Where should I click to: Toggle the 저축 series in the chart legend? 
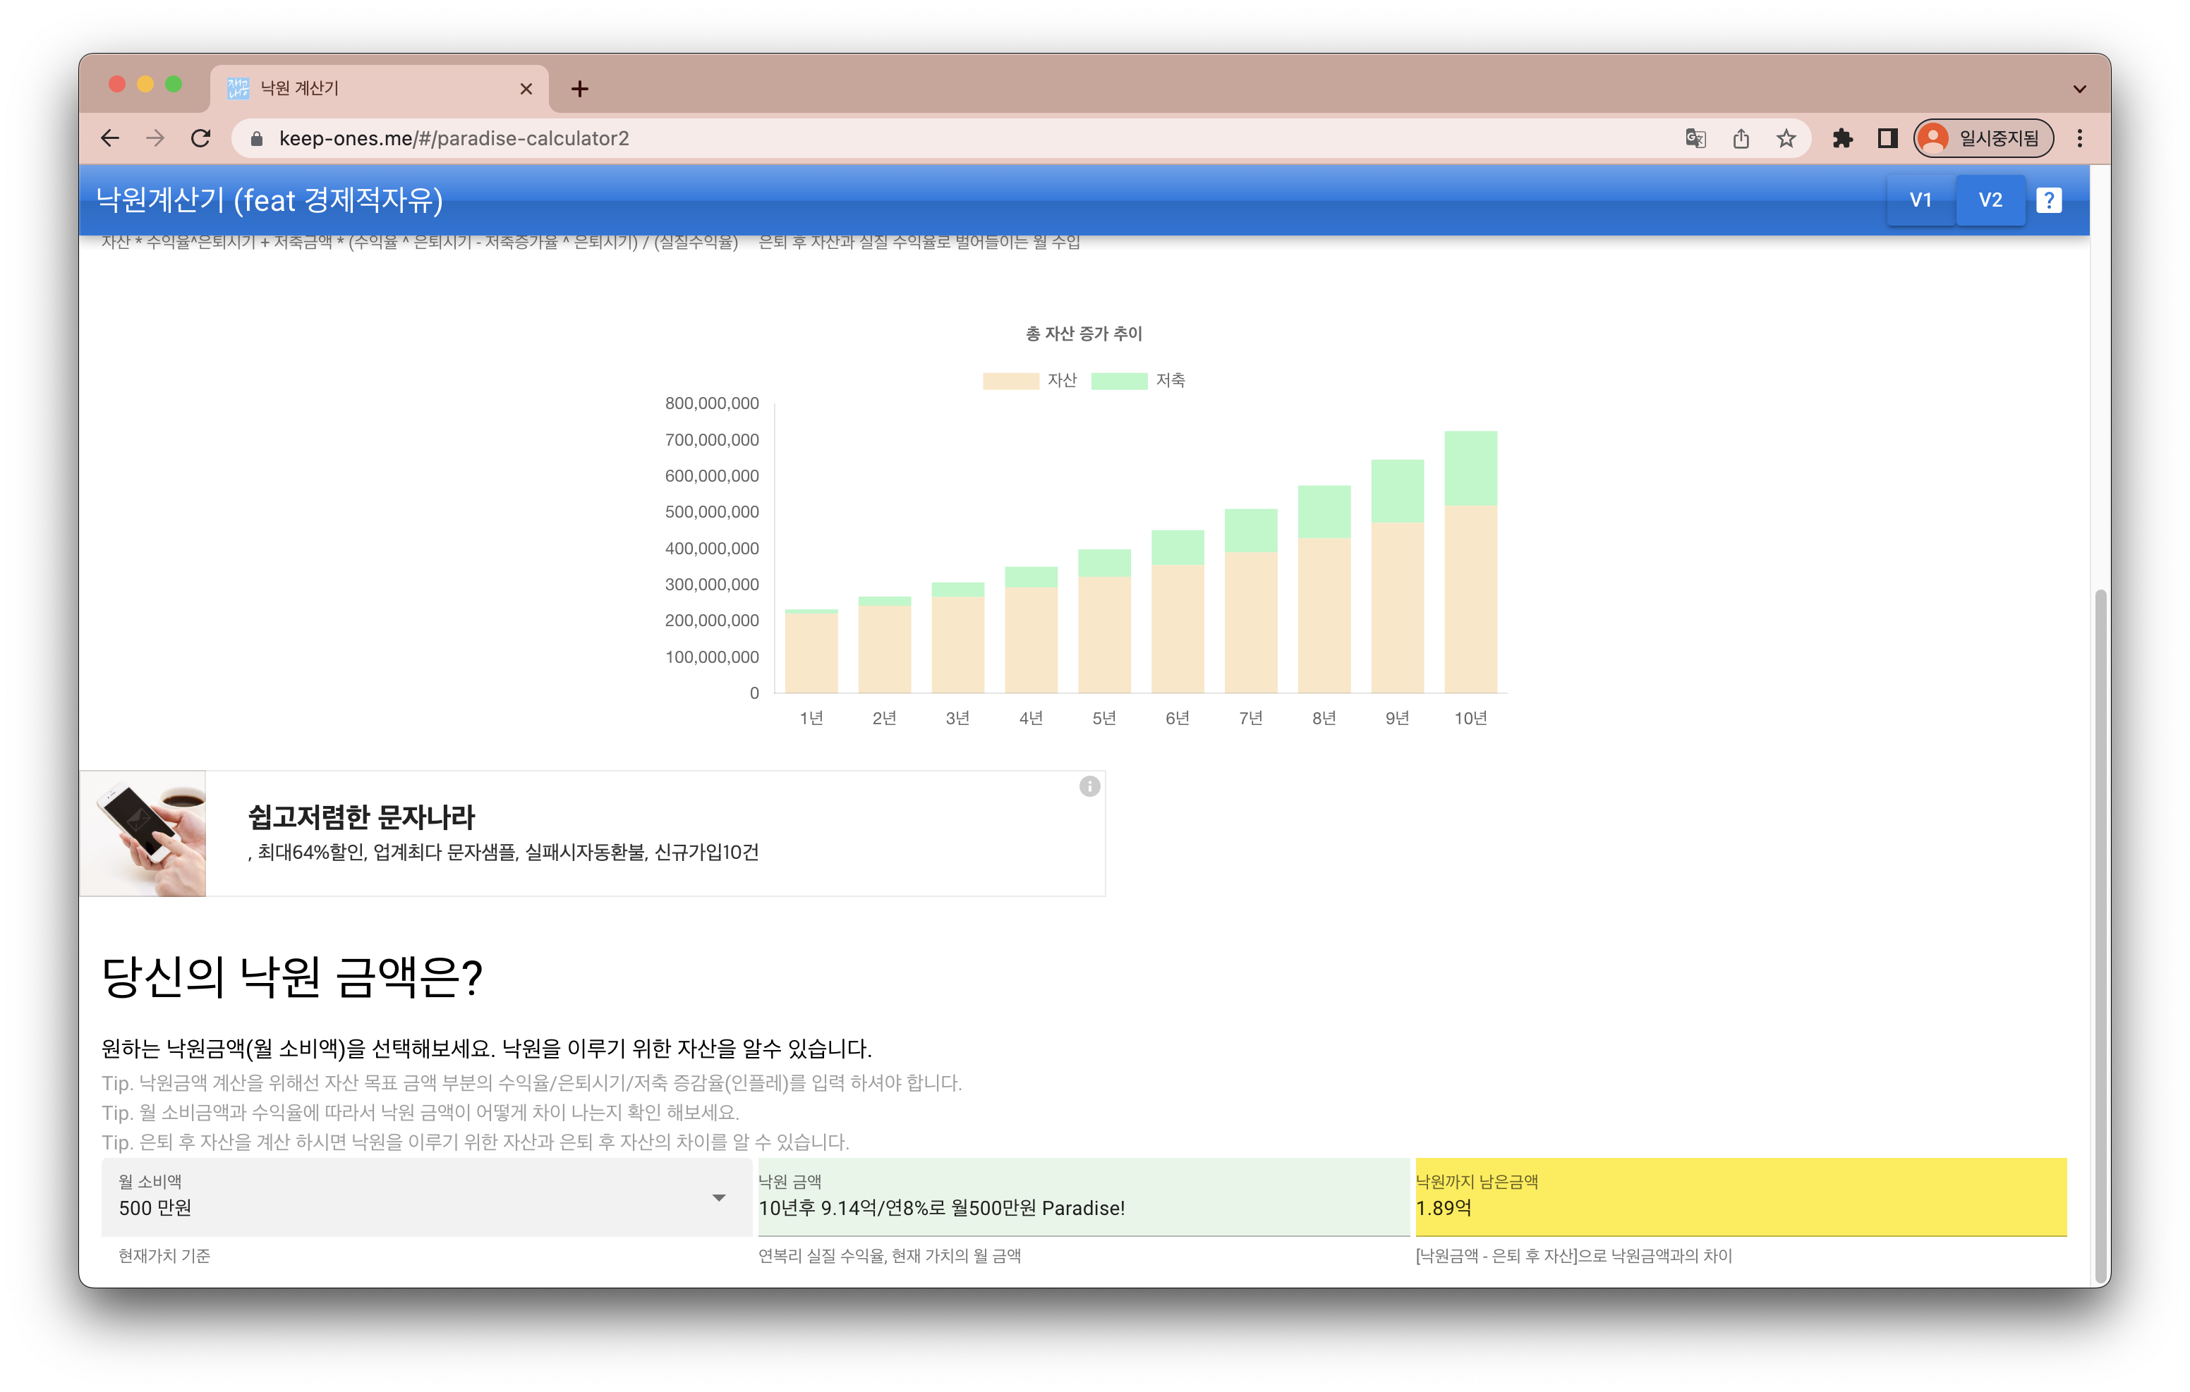tap(1142, 380)
